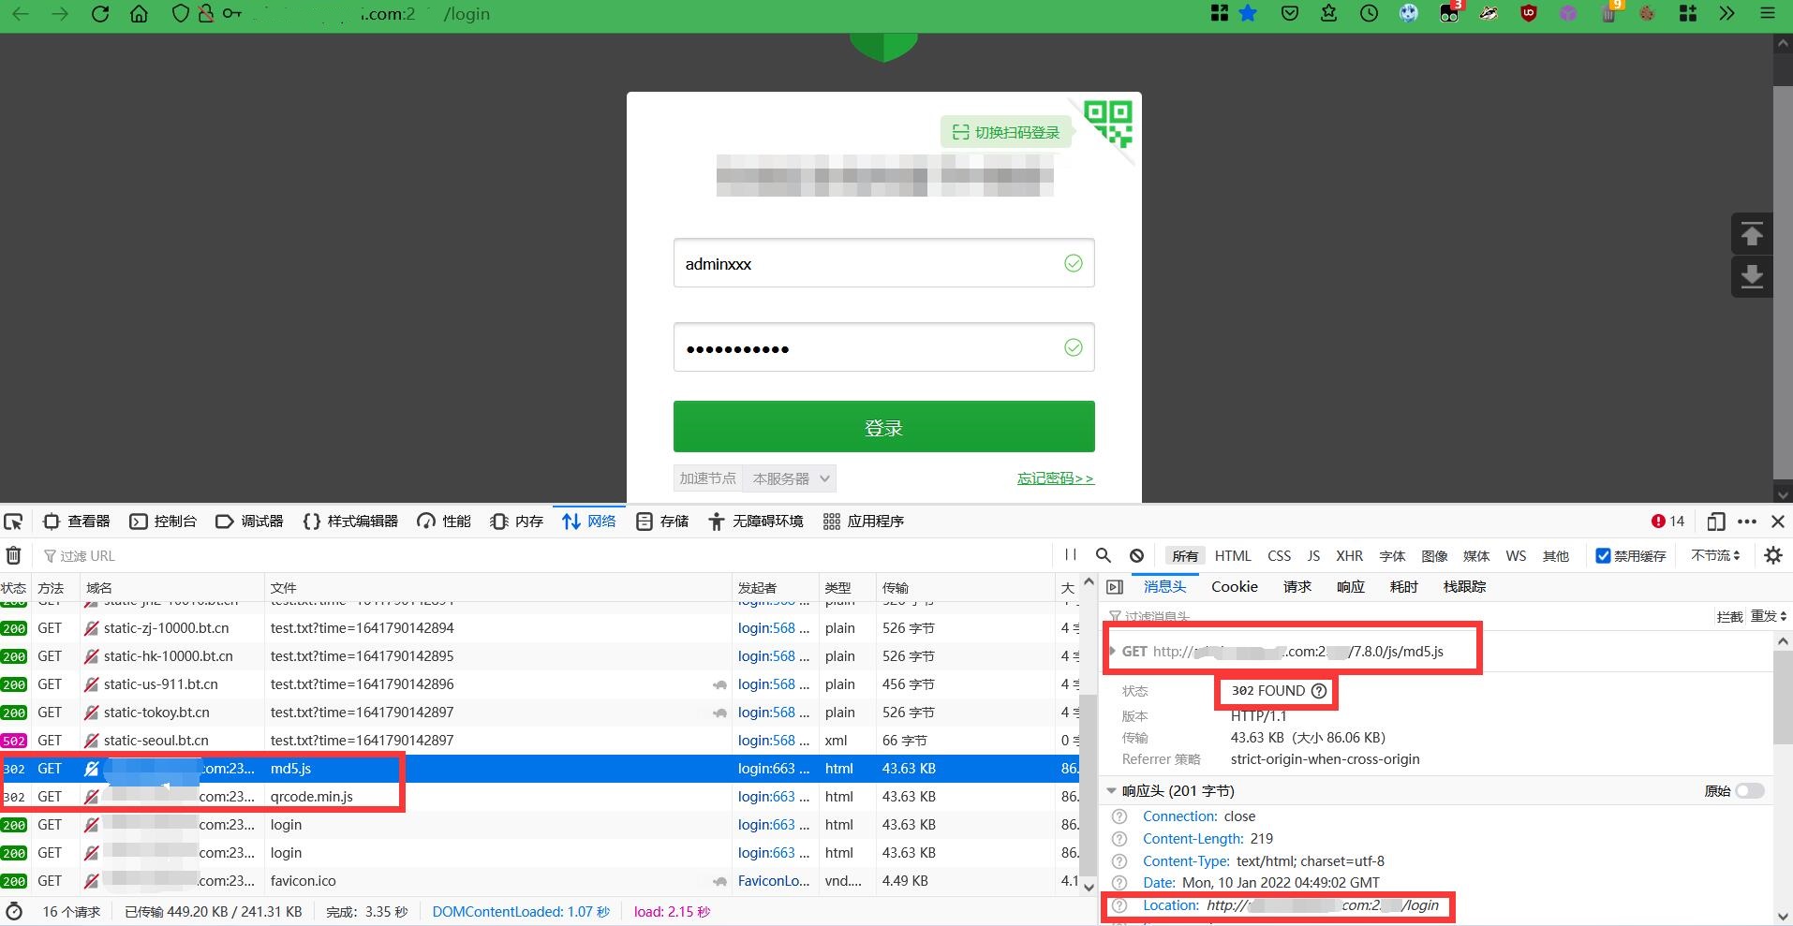
Task: Open the Debugger tab
Action: 249,522
